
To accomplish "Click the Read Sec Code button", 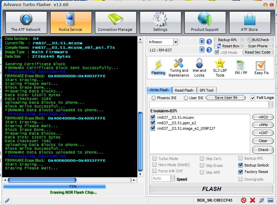I will pyautogui.click(x=258, y=52).
